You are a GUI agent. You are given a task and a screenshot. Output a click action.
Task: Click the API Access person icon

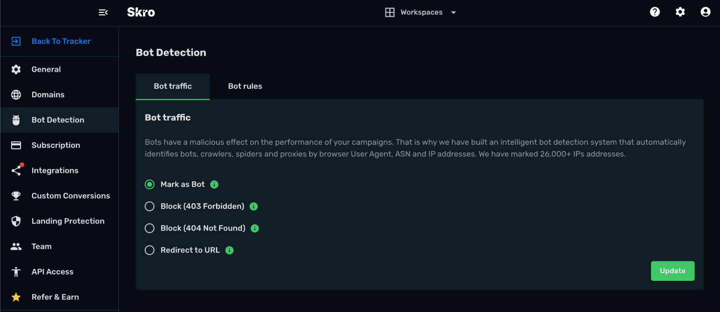(16, 272)
